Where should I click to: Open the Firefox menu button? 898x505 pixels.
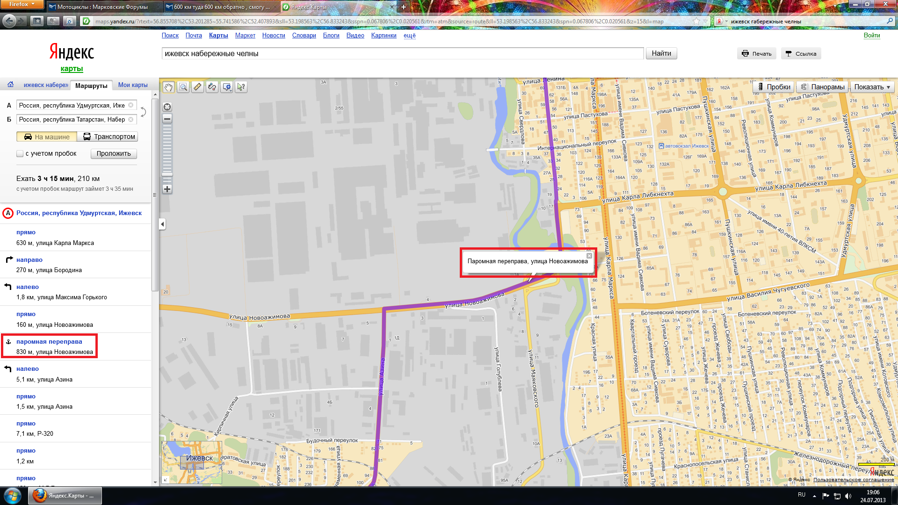tap(22, 4)
